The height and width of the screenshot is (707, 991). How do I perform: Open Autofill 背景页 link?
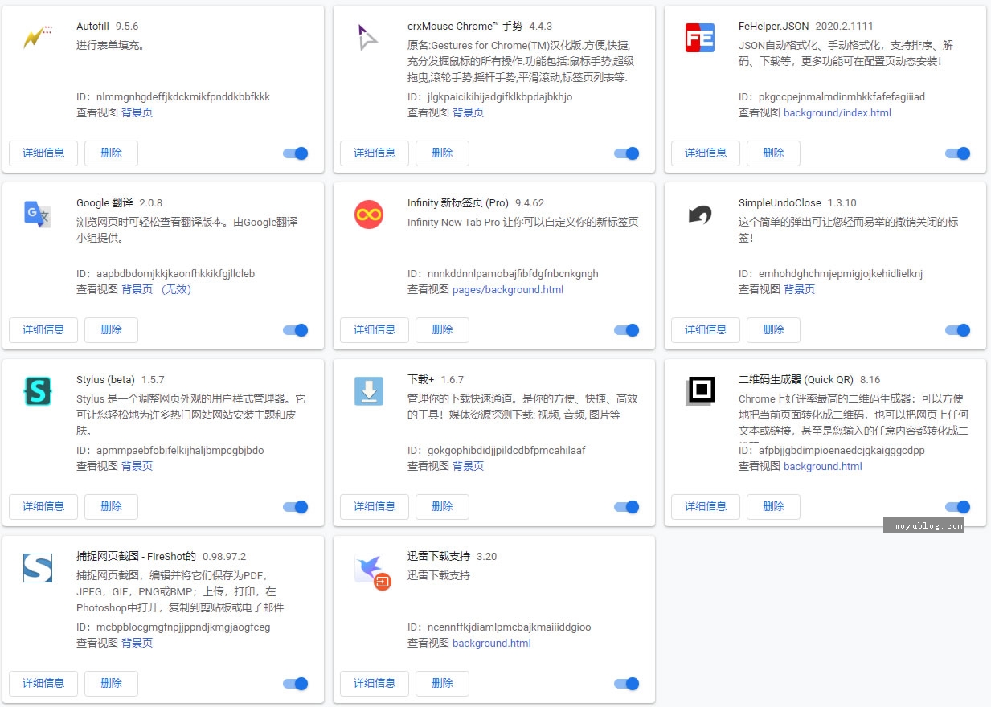[137, 112]
